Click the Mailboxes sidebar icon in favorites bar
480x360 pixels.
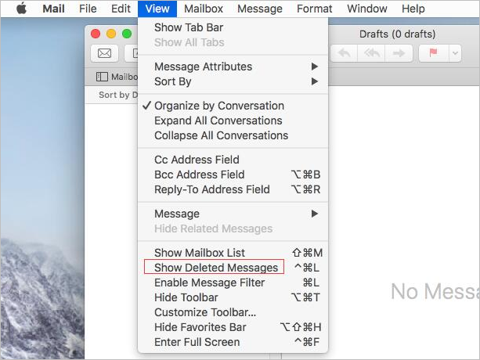(102, 77)
